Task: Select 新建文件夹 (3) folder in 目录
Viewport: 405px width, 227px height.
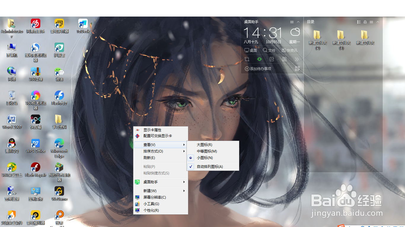Action: tap(341, 40)
